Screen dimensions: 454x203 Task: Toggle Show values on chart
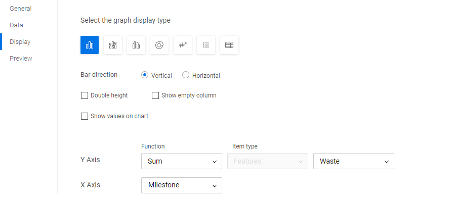click(x=85, y=116)
